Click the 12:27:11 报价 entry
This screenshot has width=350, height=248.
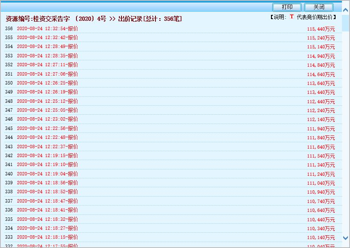click(x=47, y=65)
